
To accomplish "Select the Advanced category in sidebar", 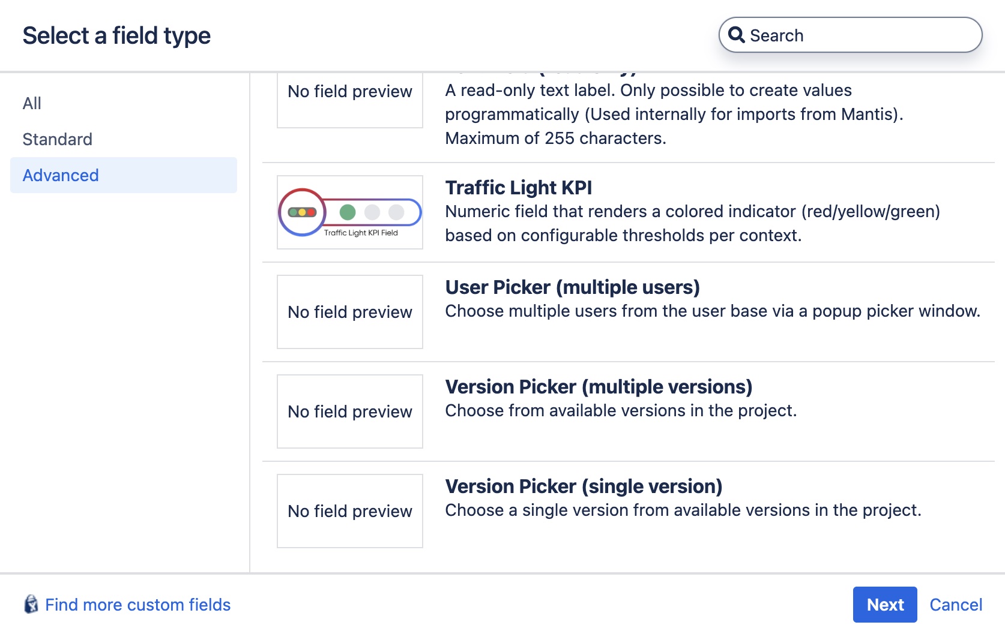I will [x=124, y=175].
